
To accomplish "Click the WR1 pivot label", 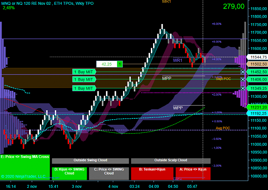I will pyautogui.click(x=178, y=60).
